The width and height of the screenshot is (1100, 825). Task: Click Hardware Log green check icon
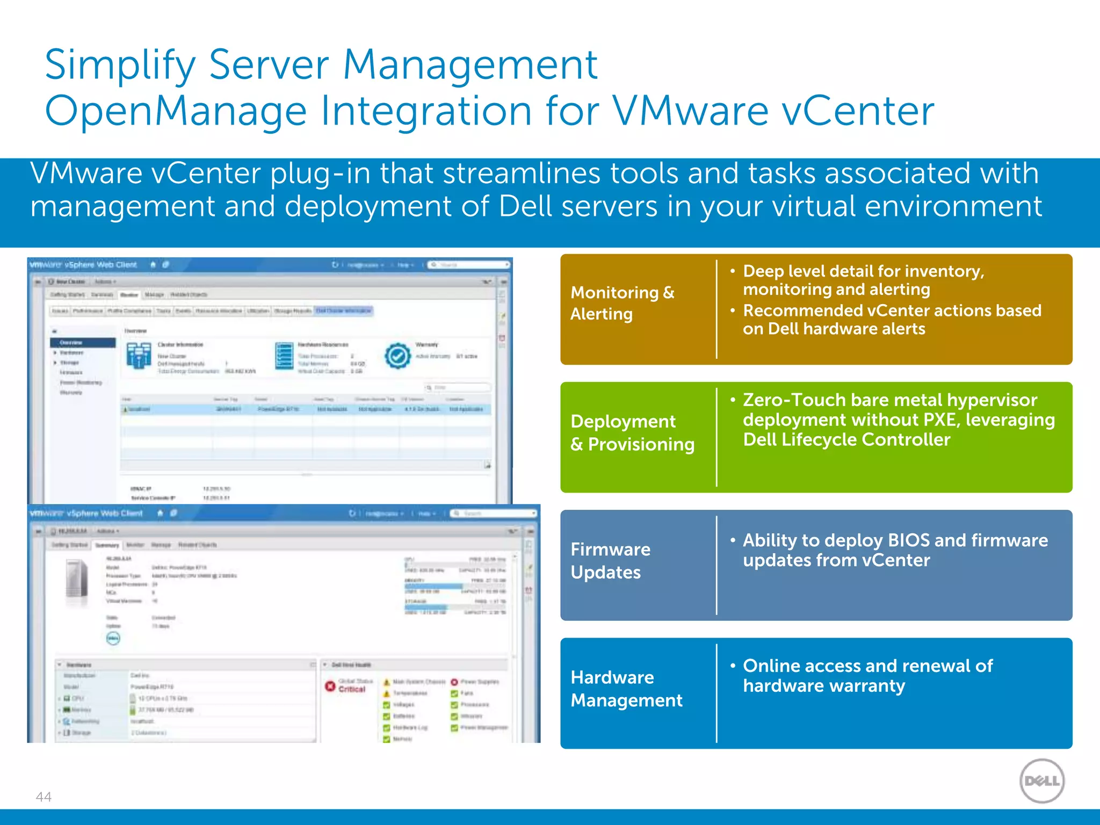coord(386,728)
